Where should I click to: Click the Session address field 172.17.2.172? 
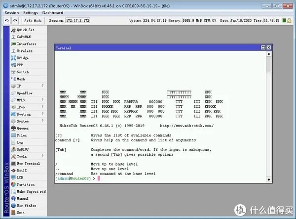point(77,20)
